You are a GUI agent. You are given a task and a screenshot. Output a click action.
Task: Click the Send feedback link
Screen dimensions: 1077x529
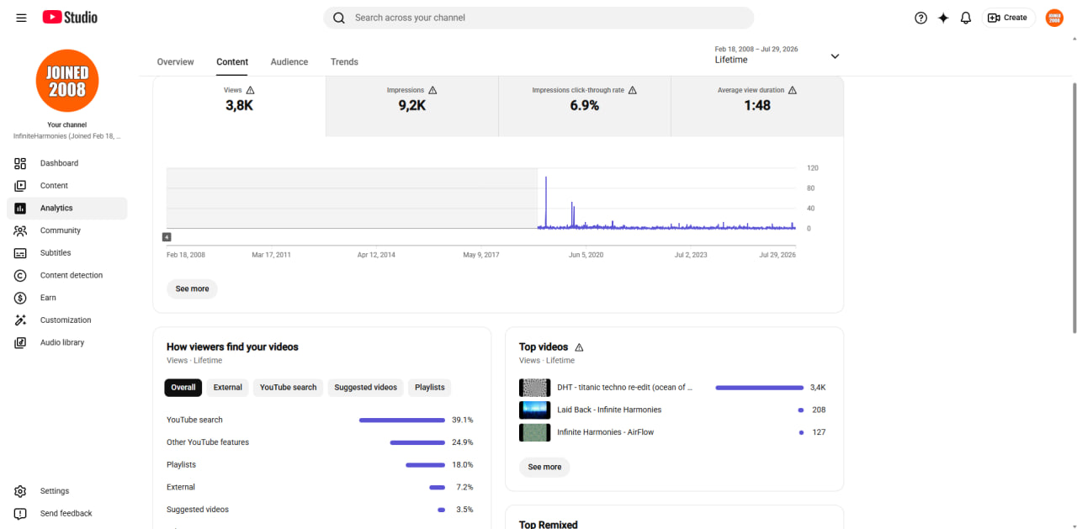coord(66,514)
